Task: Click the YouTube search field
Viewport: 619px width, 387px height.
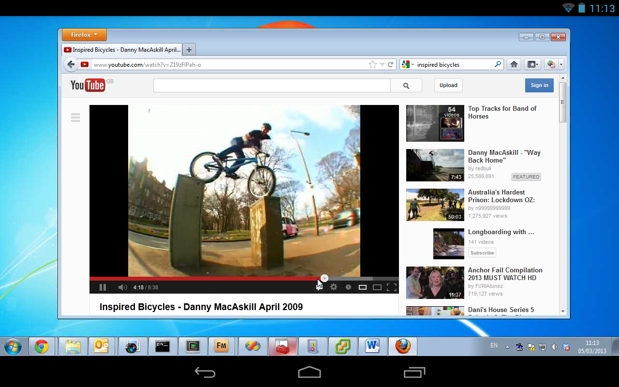Action: pyautogui.click(x=272, y=85)
